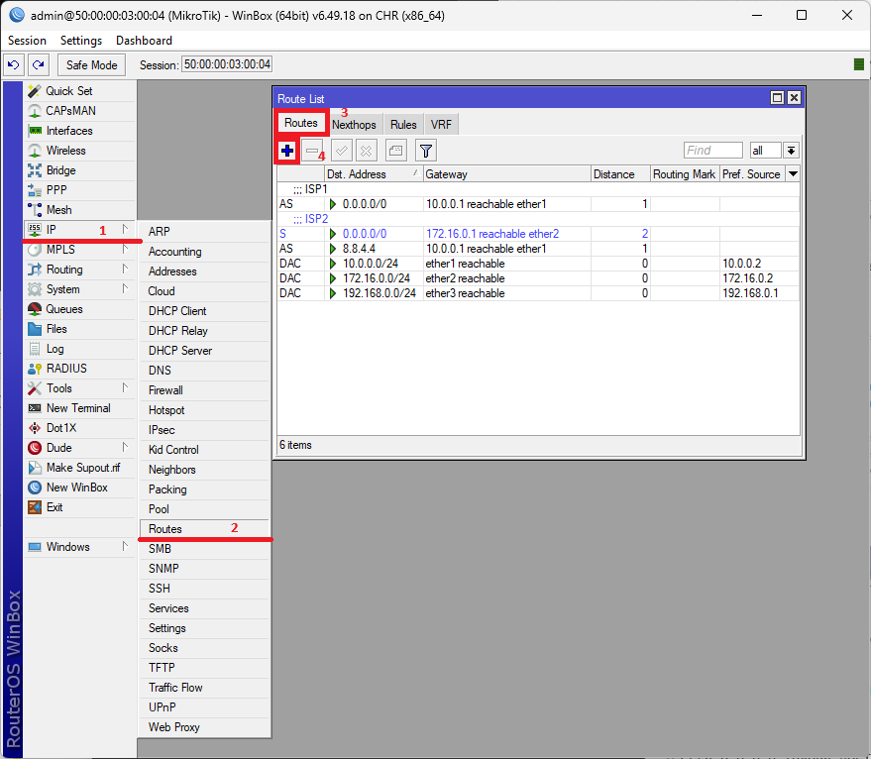Click inside the Find search field
871x759 pixels.
pos(712,151)
